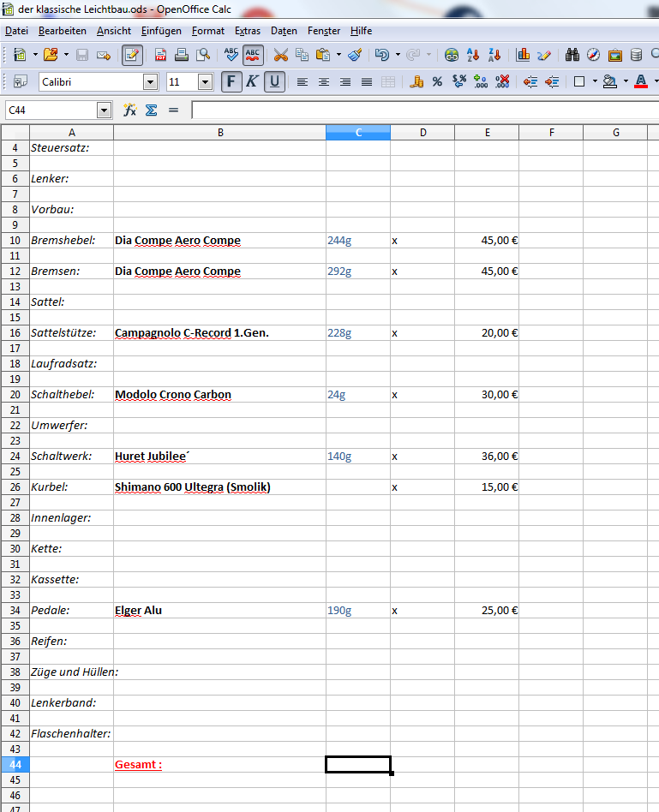Open the Datei menu
Screen dimensions: 659x812
[x=16, y=31]
